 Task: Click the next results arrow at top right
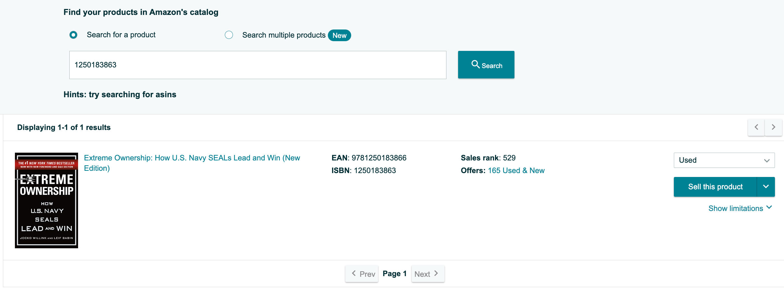[773, 127]
